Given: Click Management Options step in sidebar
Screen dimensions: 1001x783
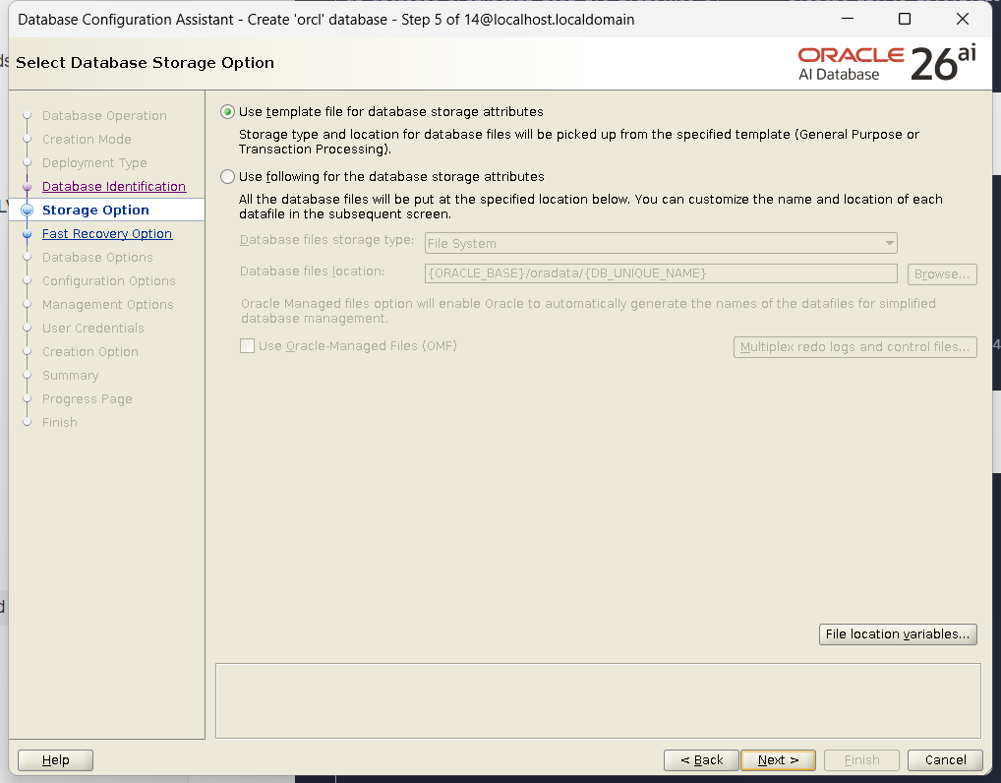Looking at the screenshot, I should [108, 305].
